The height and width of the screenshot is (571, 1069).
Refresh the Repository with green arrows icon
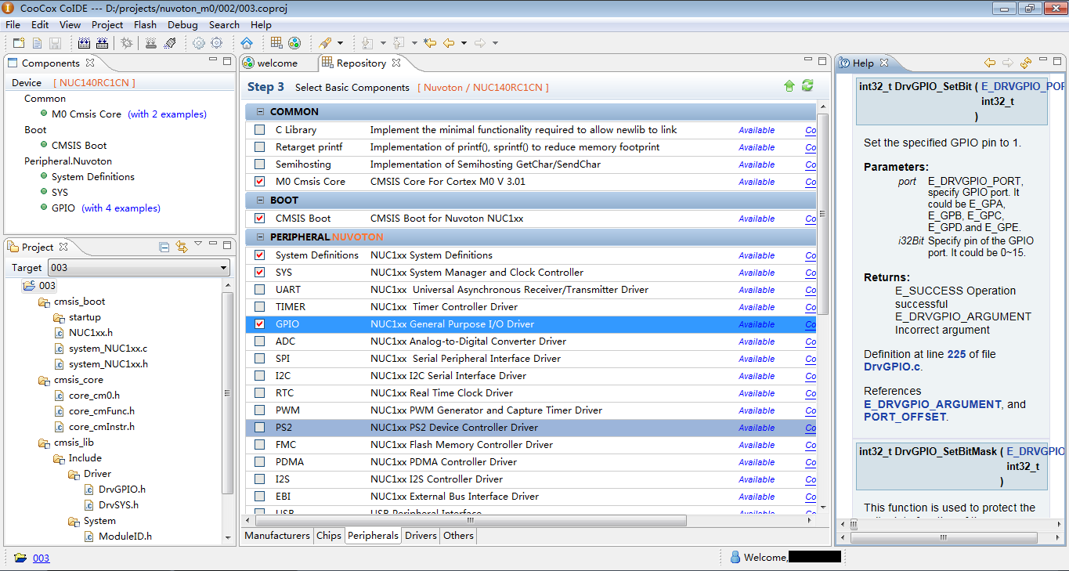[807, 86]
